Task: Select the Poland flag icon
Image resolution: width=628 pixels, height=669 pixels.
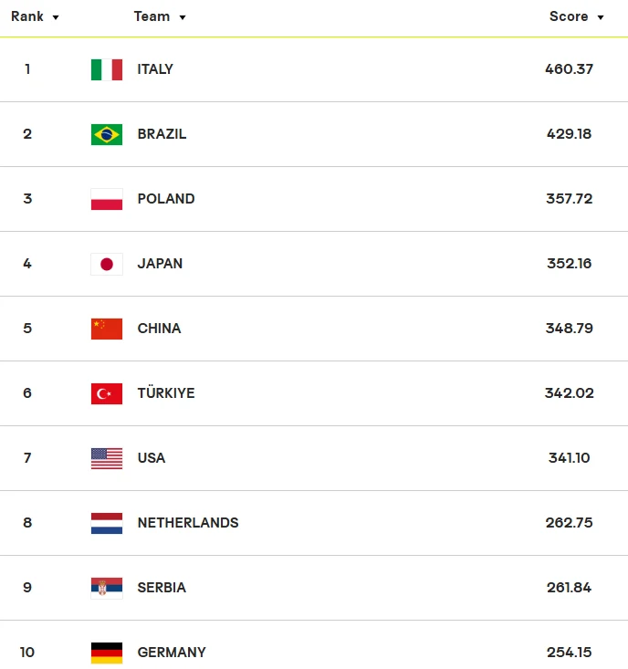Action: (x=107, y=199)
